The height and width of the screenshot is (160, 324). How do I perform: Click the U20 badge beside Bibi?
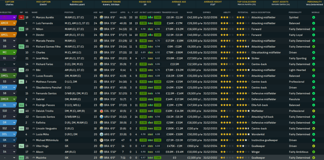22,70
